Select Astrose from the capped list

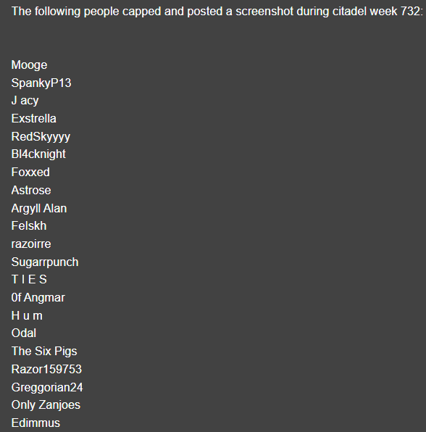(31, 191)
